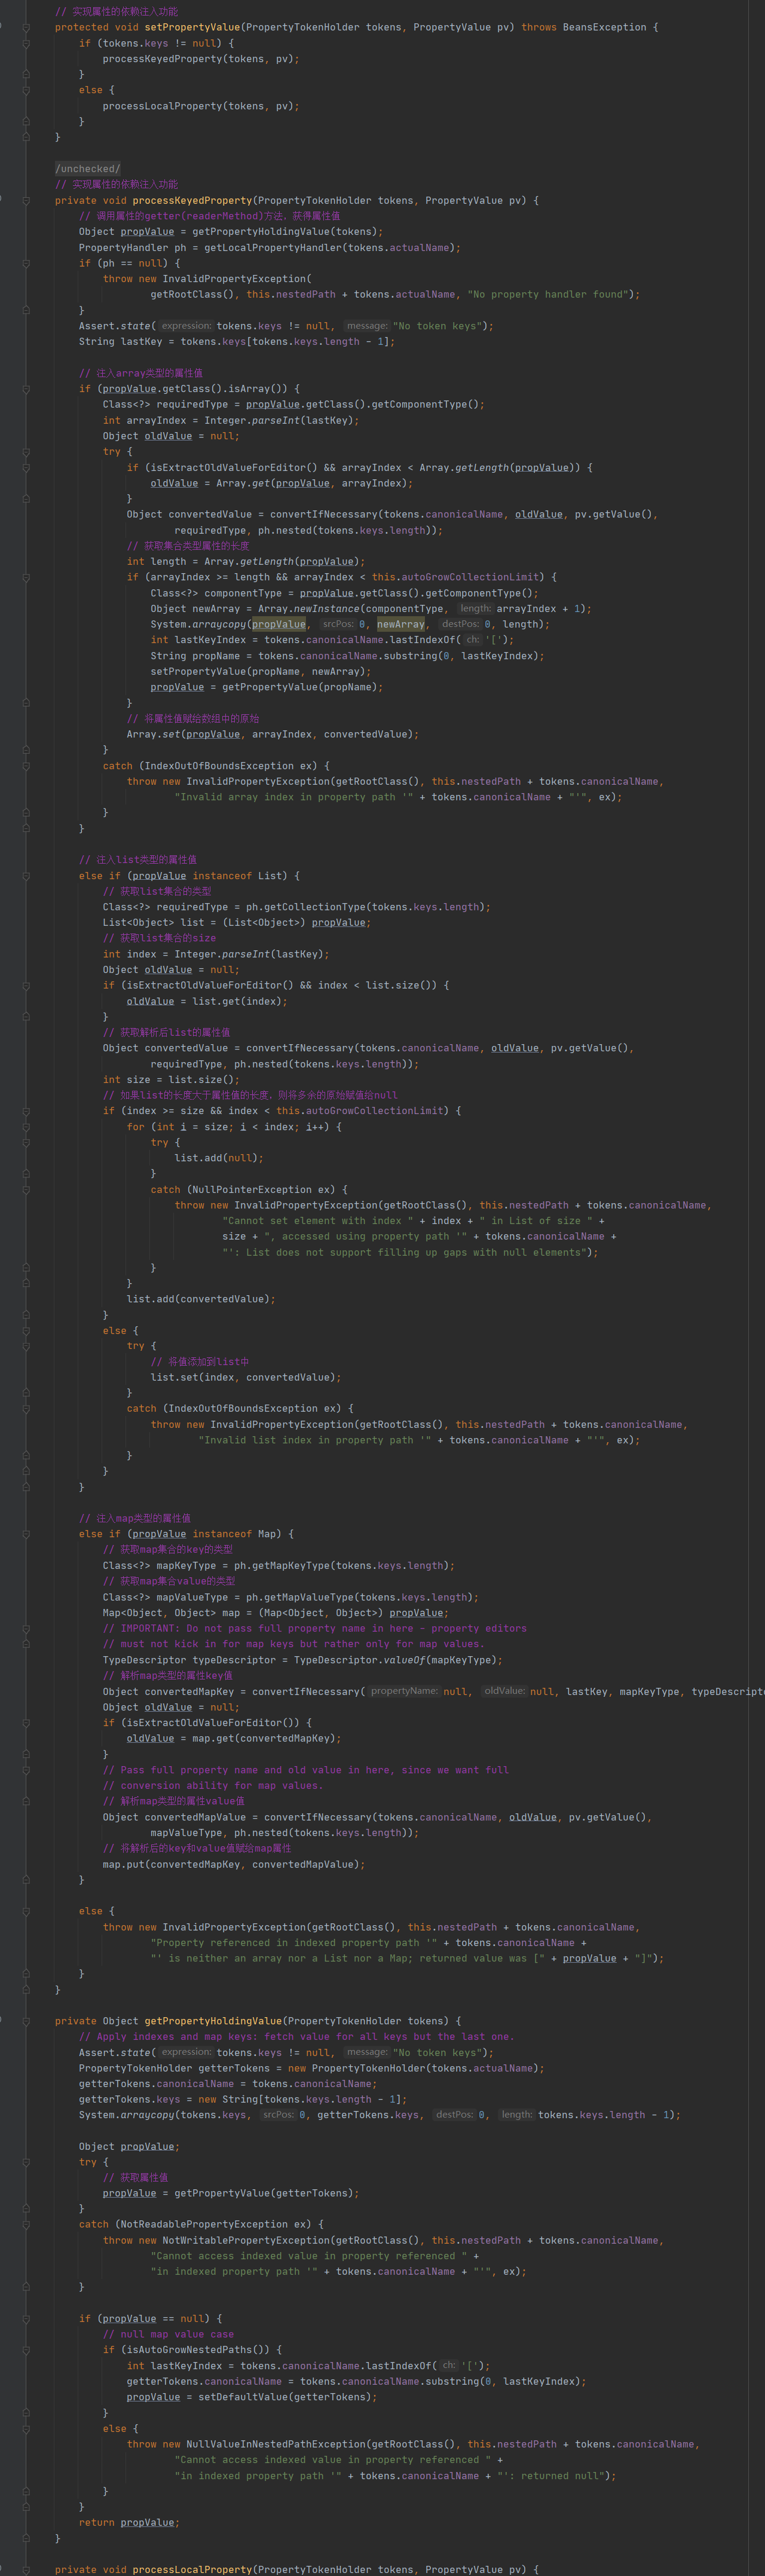
Task: Click setPropertyValue method name in its declaration
Action: point(192,27)
